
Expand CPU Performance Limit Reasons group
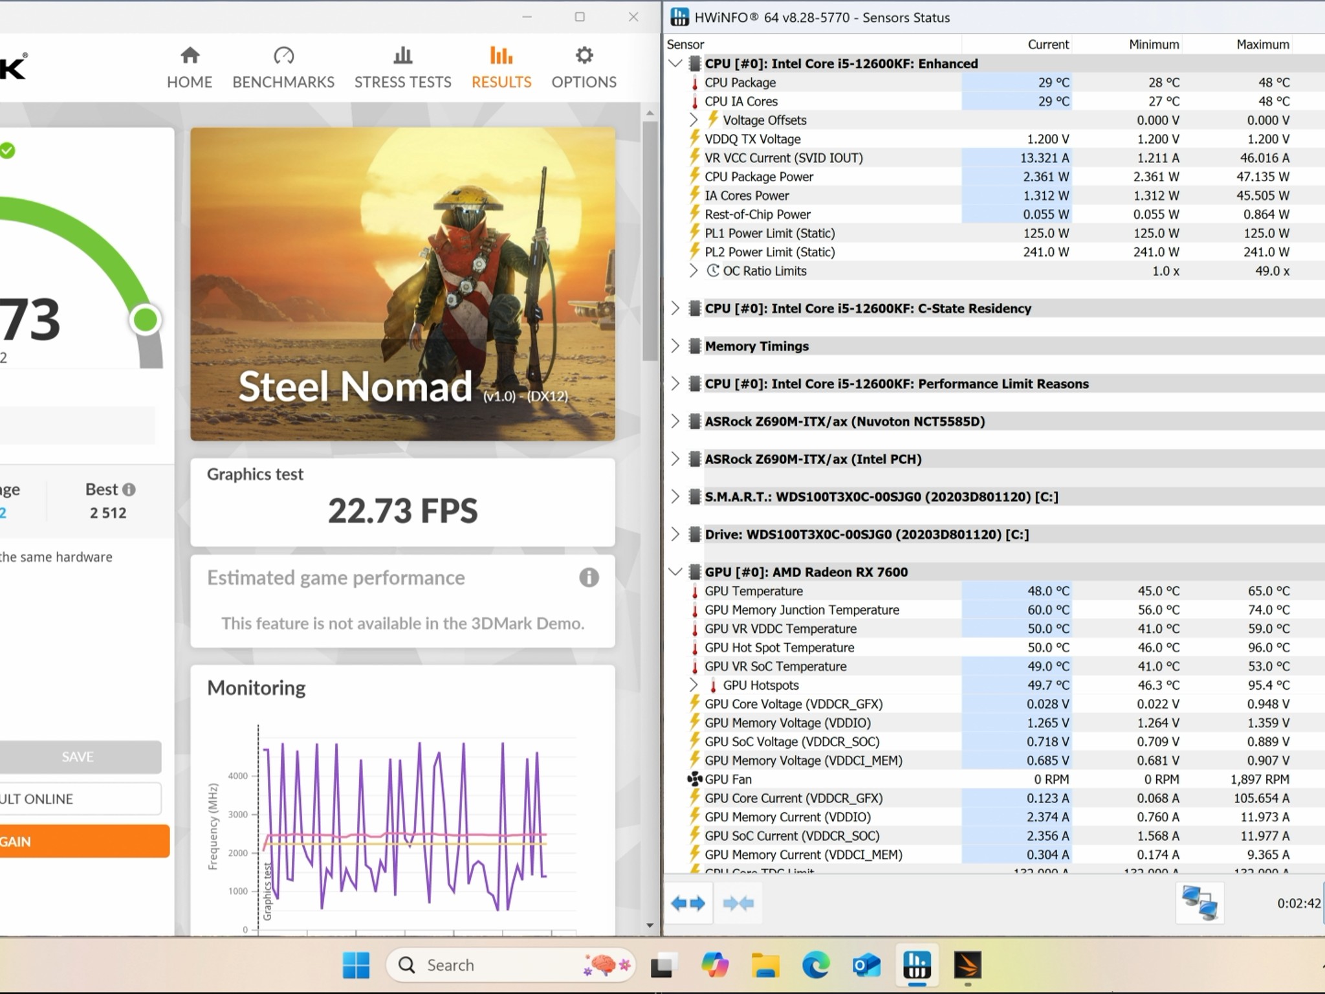click(x=675, y=384)
